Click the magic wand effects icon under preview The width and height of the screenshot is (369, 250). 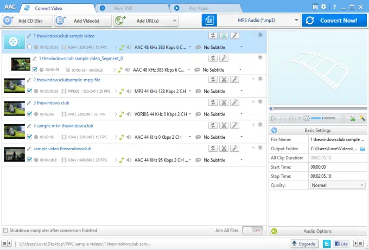(362, 118)
